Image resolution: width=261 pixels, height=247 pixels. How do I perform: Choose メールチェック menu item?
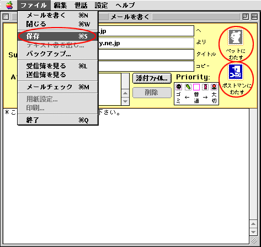57,87
